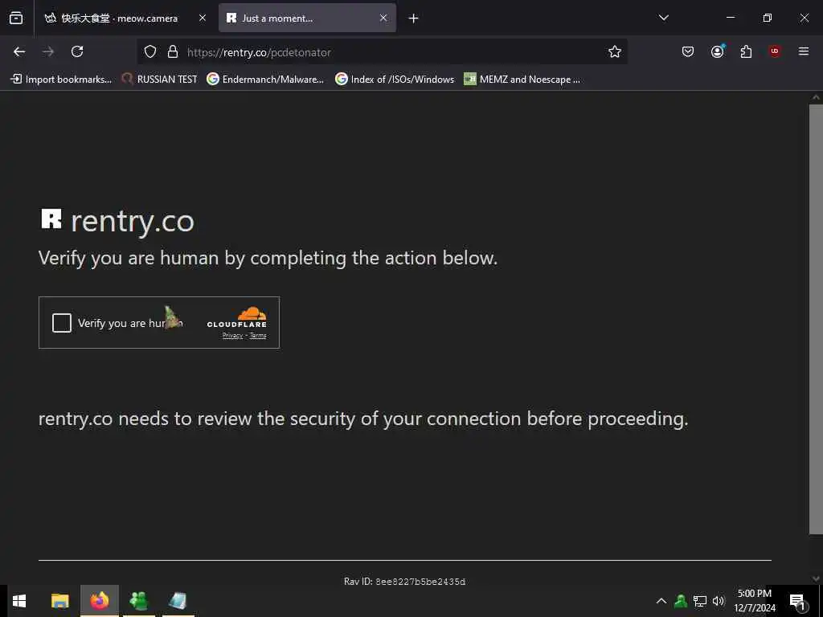Open the Firefox account menu

(718, 51)
